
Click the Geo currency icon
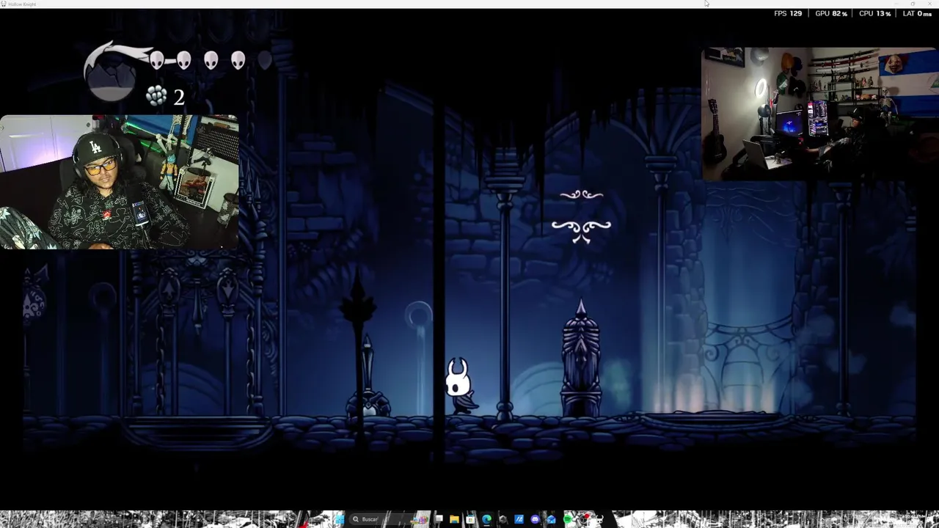click(x=156, y=95)
